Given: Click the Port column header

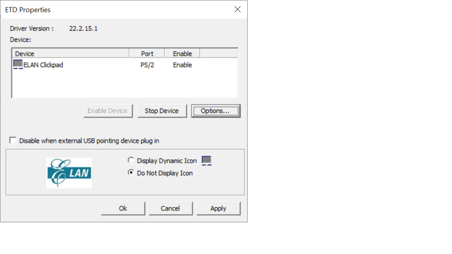Looking at the screenshot, I should coord(147,54).
